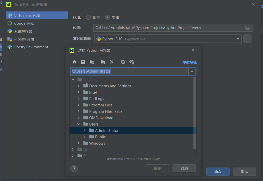
Task: Expand the Public folder
Action: coord(84,137)
